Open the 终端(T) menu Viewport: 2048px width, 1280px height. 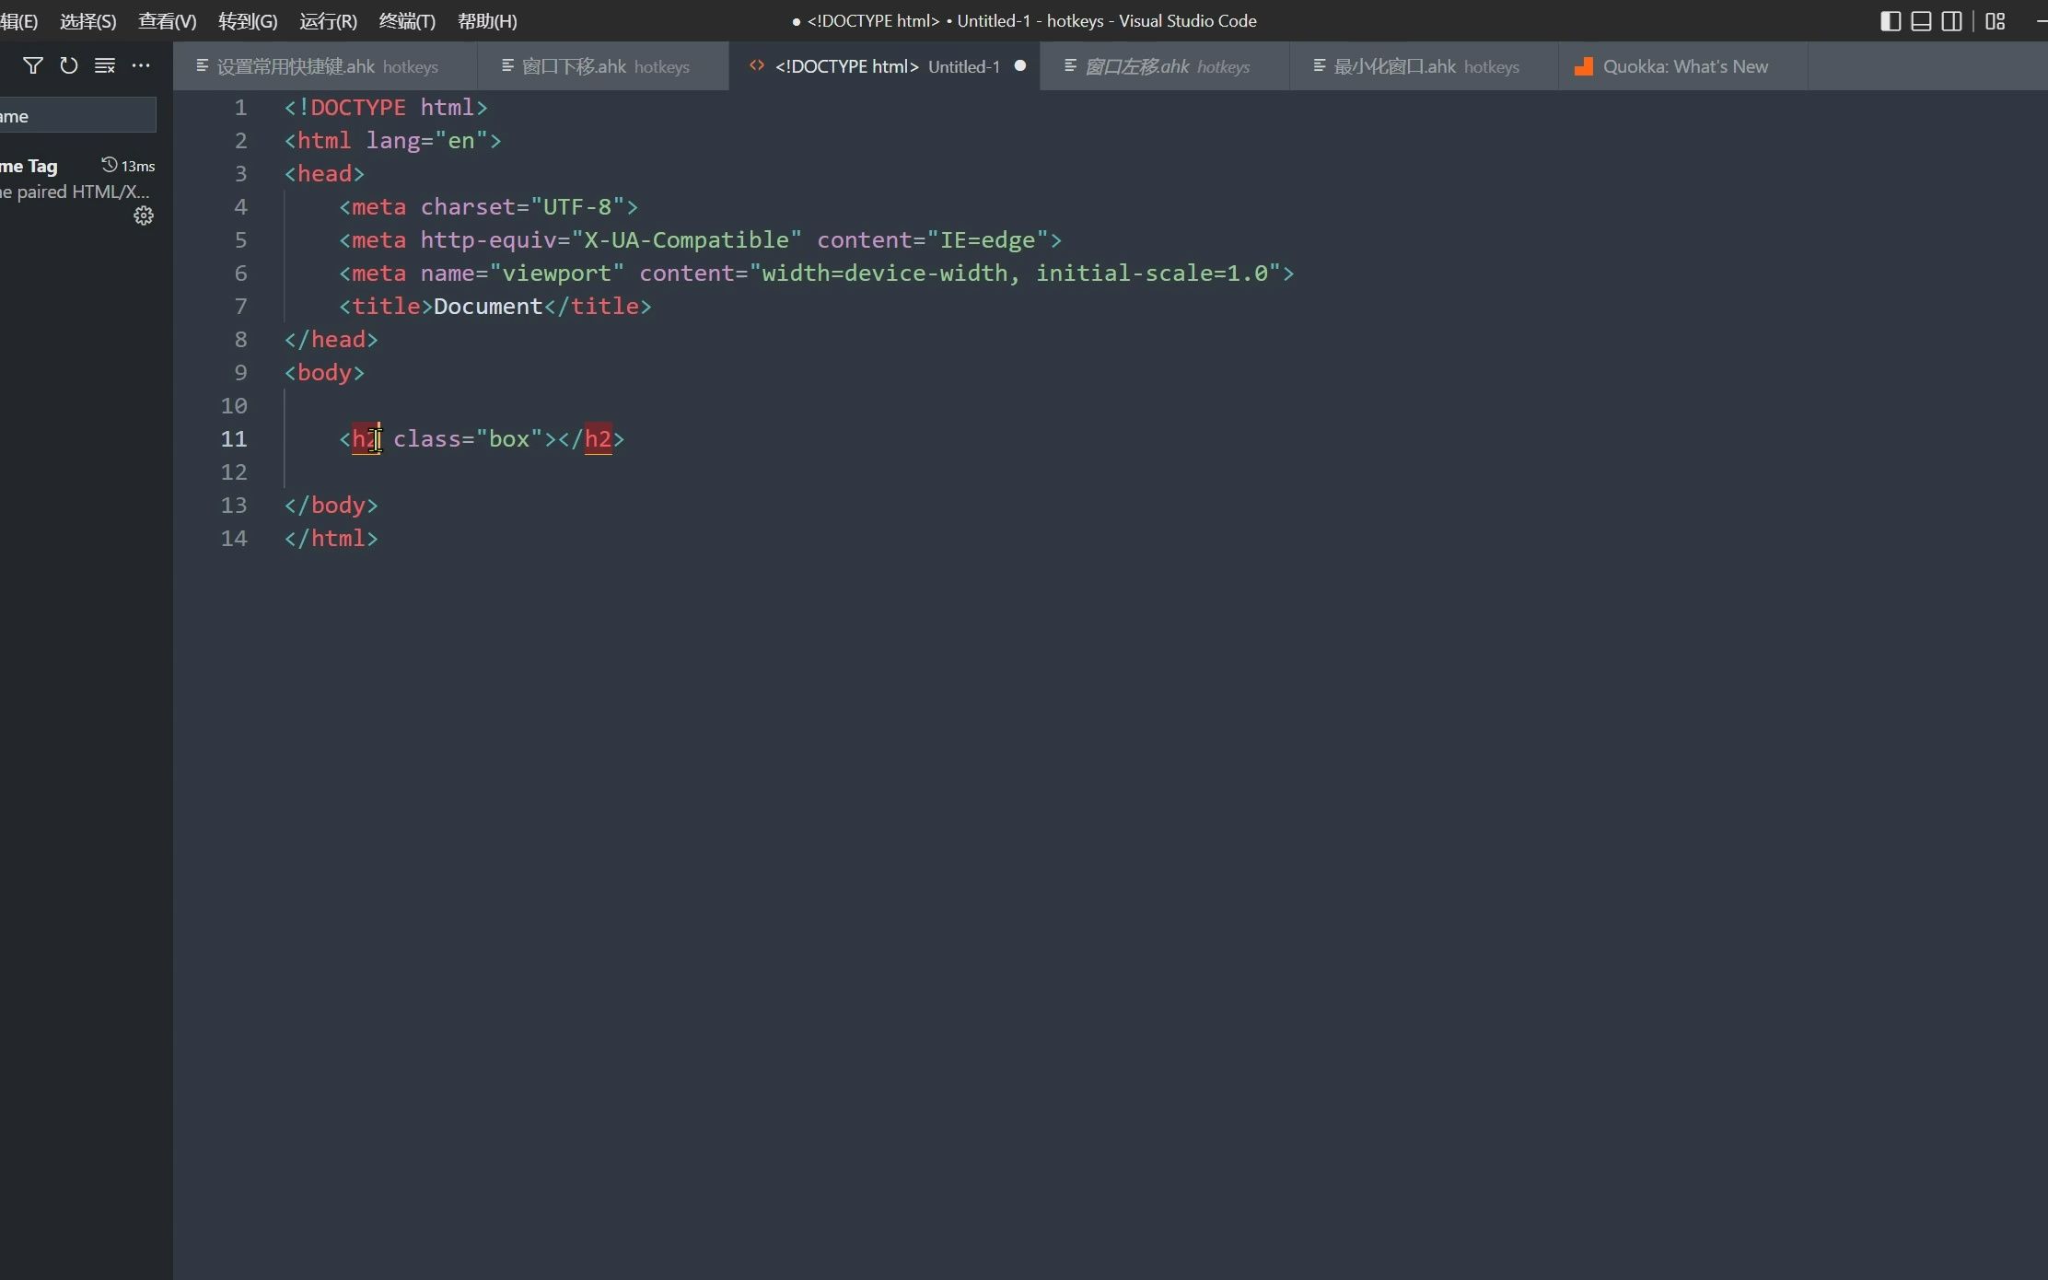[x=407, y=21]
